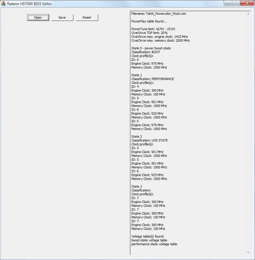Click the Reset button

(x=87, y=17)
